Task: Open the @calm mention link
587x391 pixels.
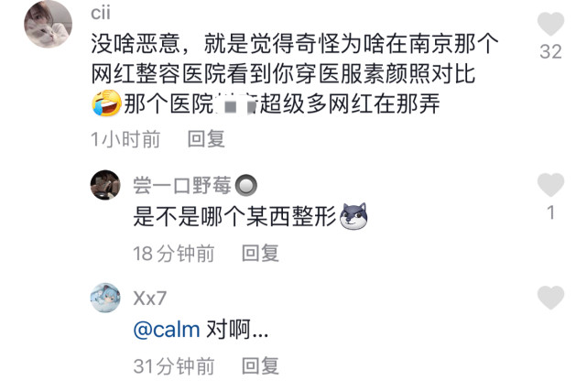Action: [x=167, y=330]
